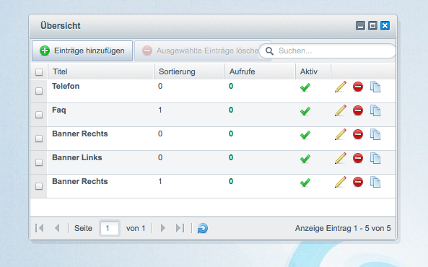Duplicate the Banner Links entry
This screenshot has height=267, width=428.
tap(375, 158)
